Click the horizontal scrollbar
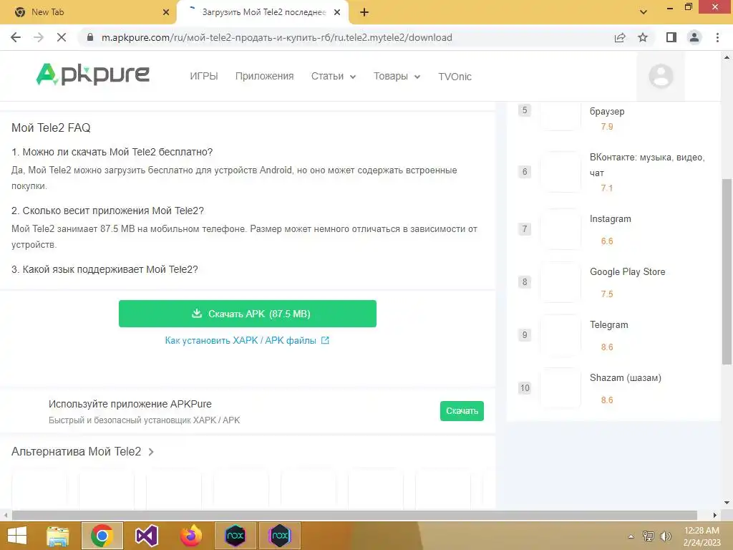733x550 pixels. coord(354,515)
